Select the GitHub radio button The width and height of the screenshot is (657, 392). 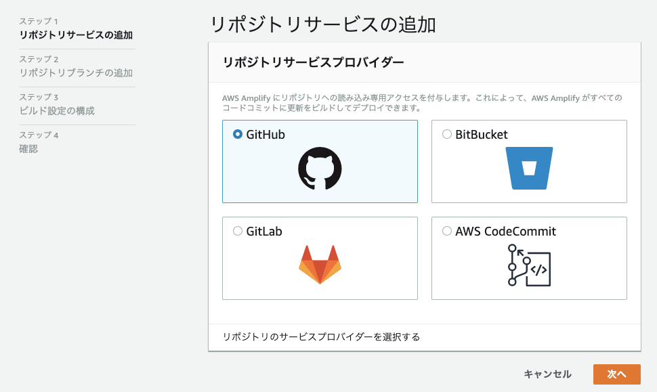click(238, 135)
